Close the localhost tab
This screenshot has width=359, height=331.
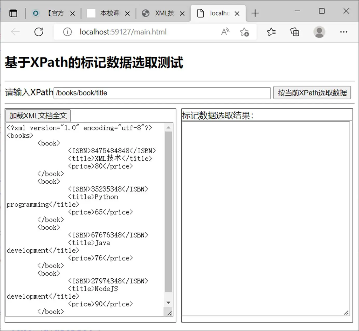(x=237, y=13)
